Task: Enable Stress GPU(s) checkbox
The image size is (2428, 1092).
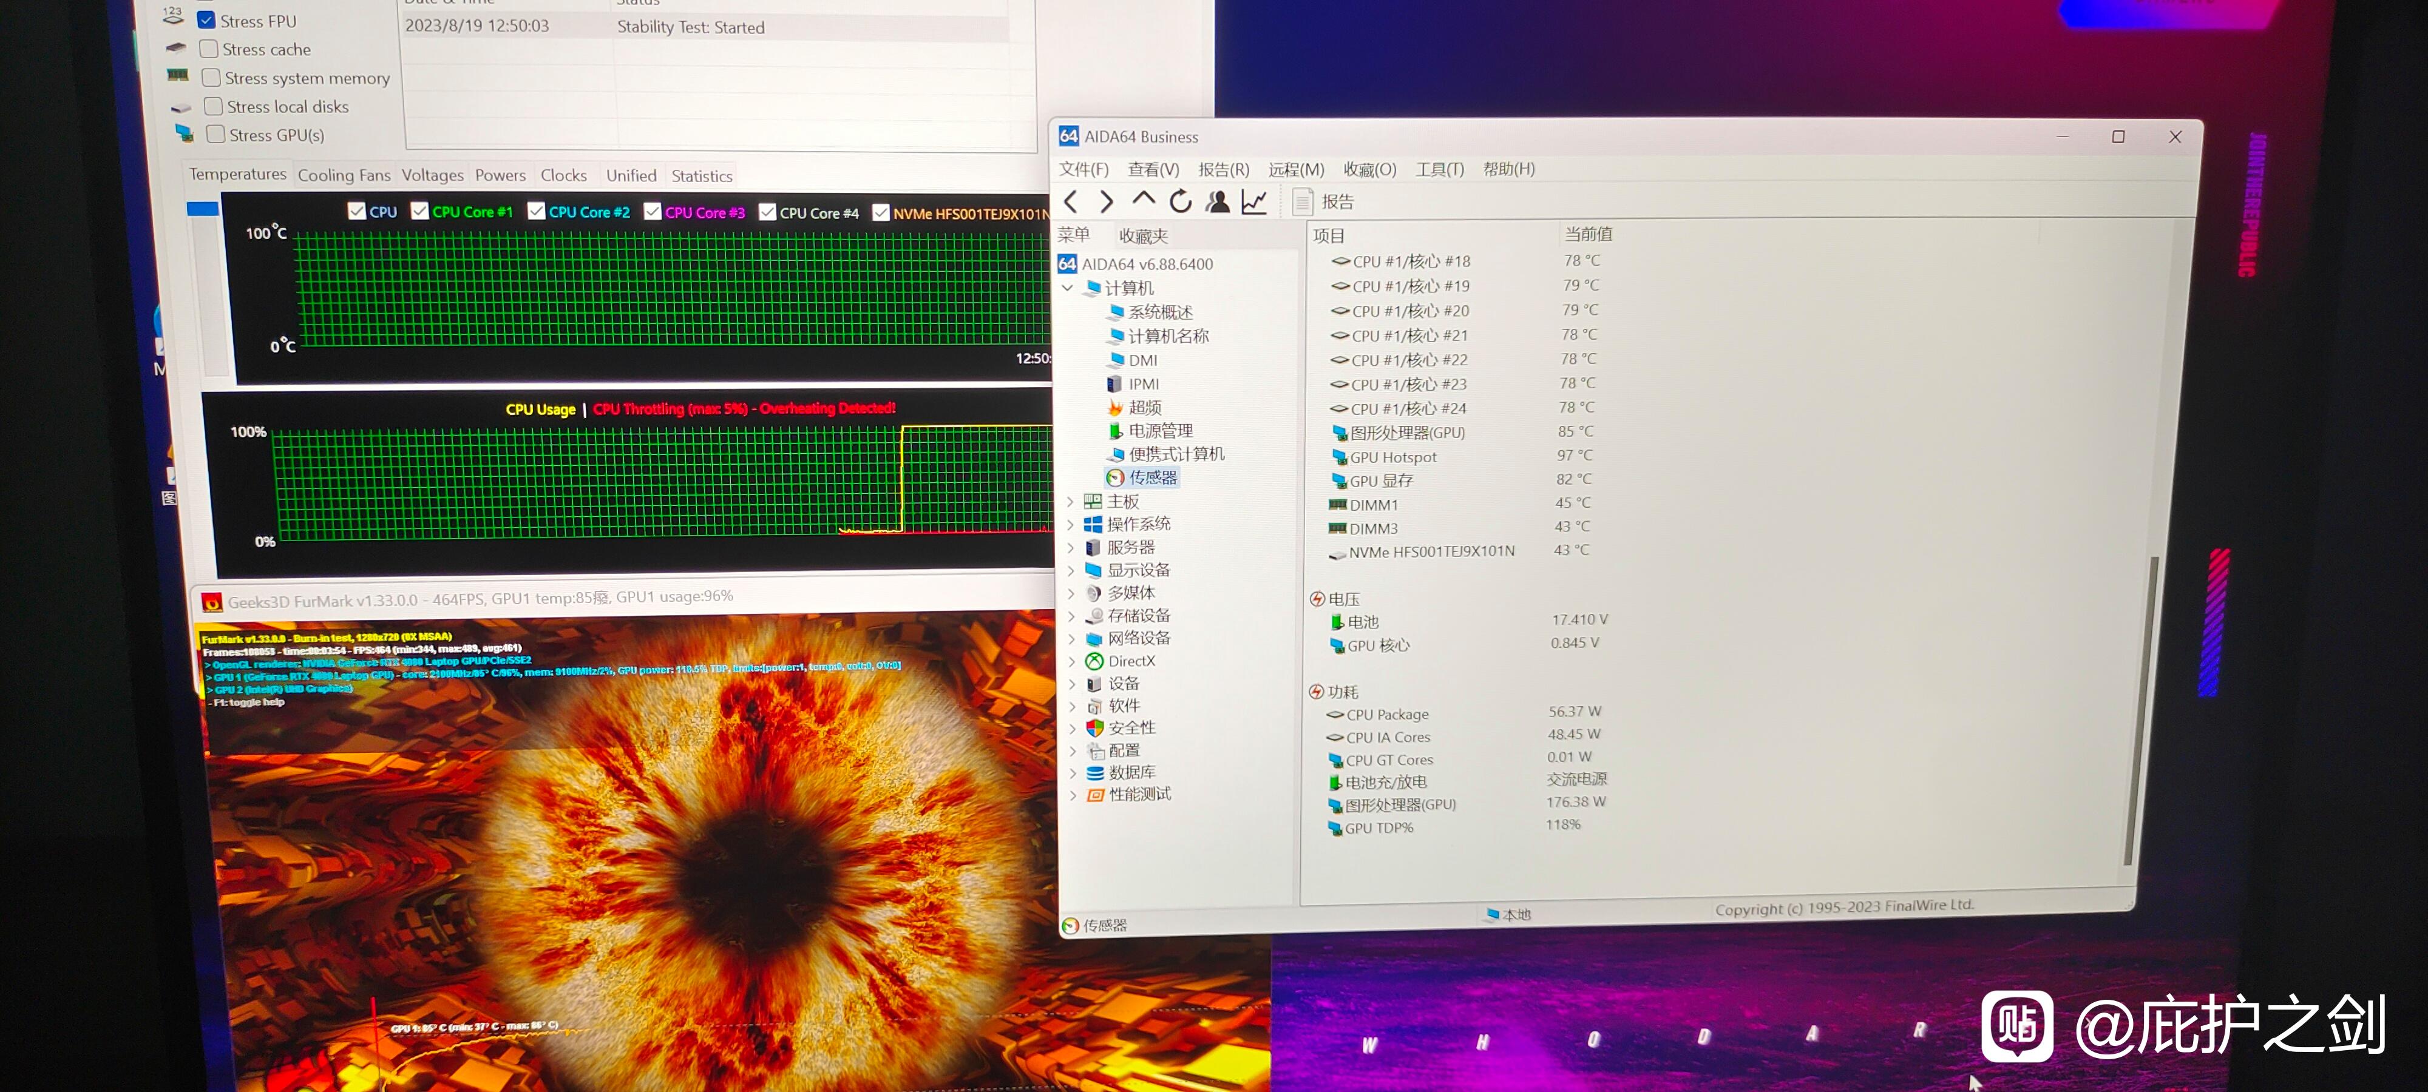Action: point(216,134)
